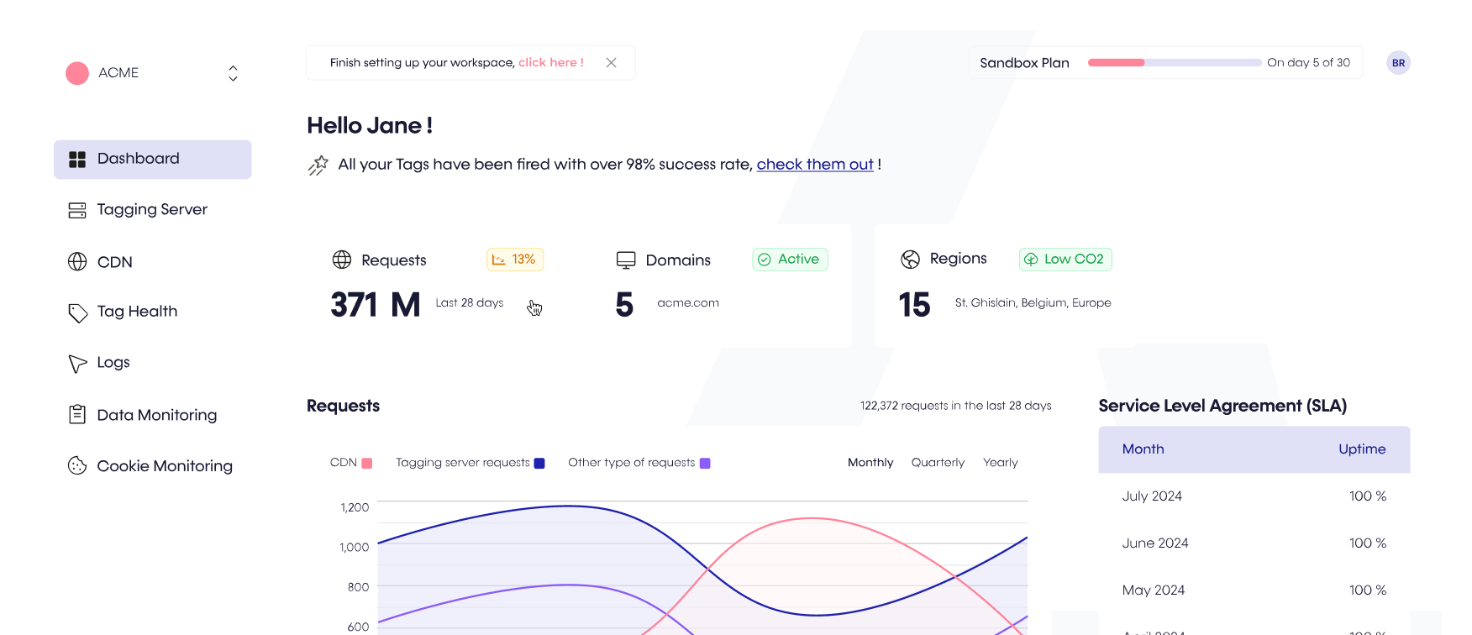The width and height of the screenshot is (1472, 635).
Task: Select the June 2024 SLA row
Action: pos(1254,543)
